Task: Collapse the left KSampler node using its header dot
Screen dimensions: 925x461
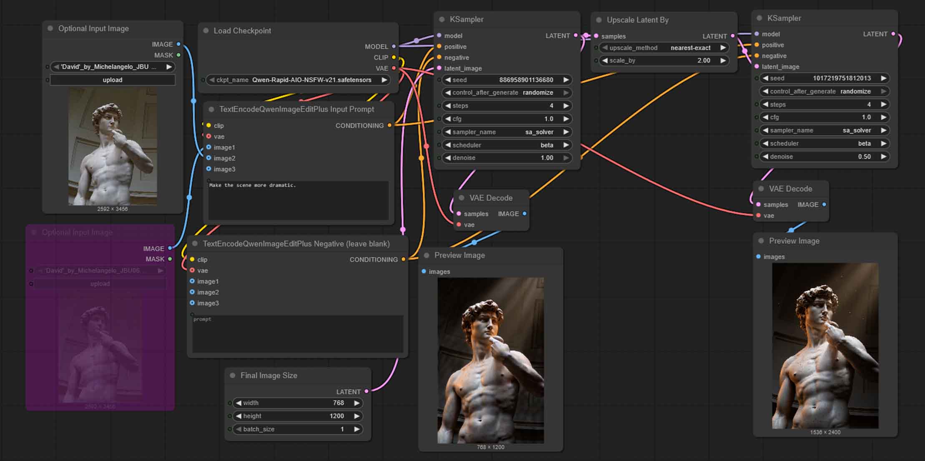Action: 441,19
